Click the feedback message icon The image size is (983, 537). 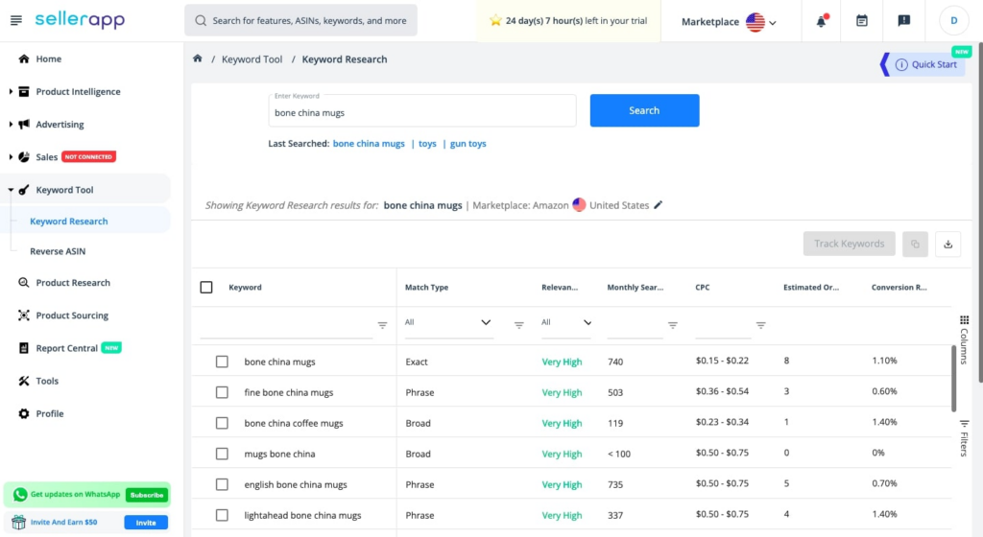click(903, 21)
